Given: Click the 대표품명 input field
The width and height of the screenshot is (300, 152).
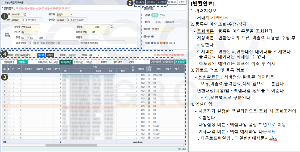Looking at the screenshot, I should pos(91,37).
